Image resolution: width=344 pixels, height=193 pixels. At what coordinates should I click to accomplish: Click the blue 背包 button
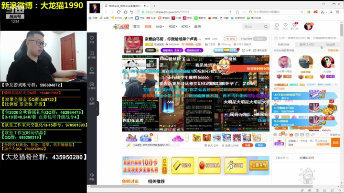point(260,145)
